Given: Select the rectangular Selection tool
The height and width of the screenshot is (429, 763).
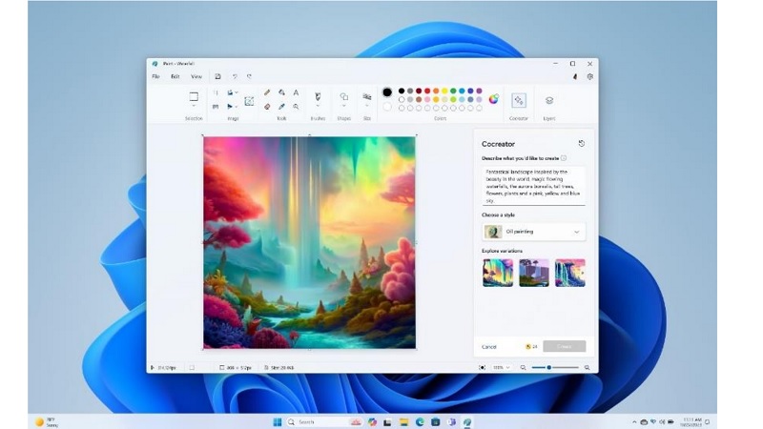Looking at the screenshot, I should pyautogui.click(x=194, y=96).
